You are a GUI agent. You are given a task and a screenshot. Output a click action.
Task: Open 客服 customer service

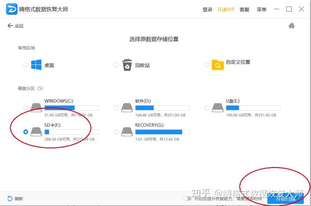pyautogui.click(x=244, y=9)
